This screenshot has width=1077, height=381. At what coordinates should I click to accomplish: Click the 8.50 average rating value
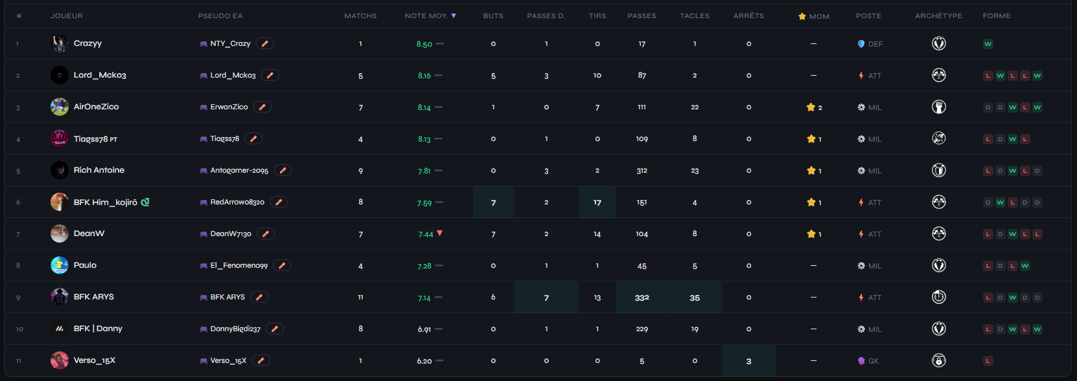(x=424, y=44)
